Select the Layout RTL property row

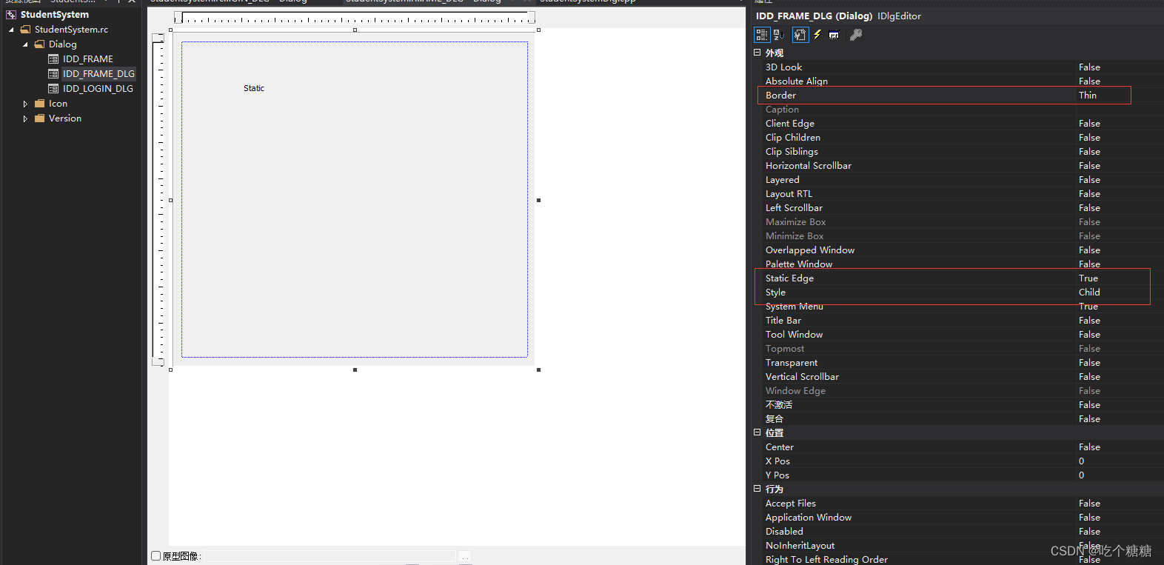click(963, 194)
